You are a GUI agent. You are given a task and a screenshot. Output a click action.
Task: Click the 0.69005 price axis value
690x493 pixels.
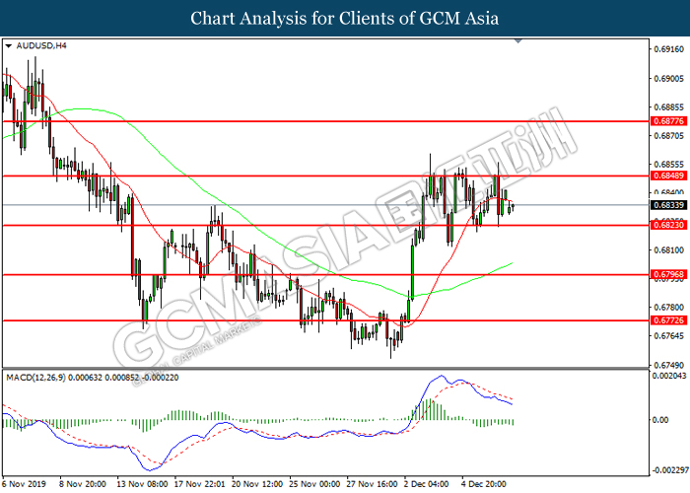pyautogui.click(x=669, y=79)
